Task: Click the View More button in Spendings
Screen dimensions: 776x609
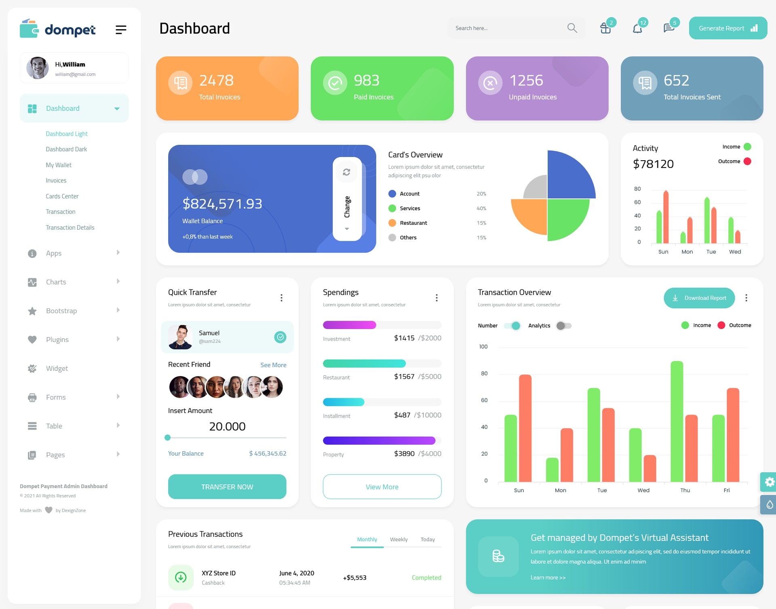Action: (382, 486)
